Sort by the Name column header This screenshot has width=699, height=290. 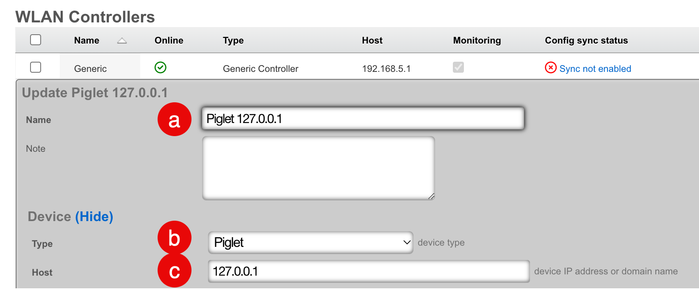(x=86, y=41)
